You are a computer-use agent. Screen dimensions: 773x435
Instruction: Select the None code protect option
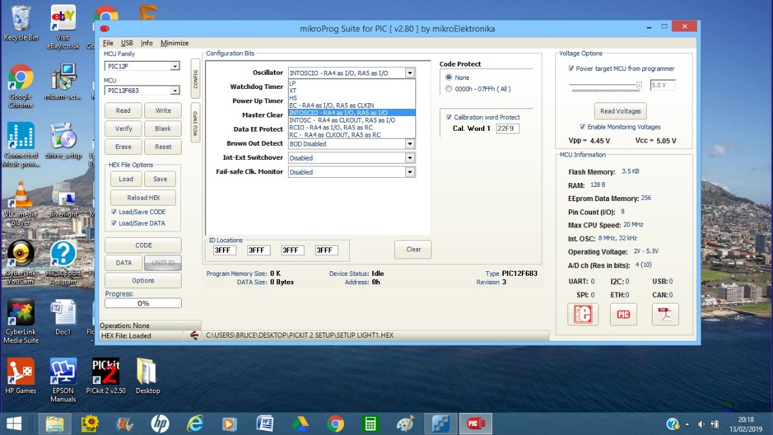click(449, 77)
